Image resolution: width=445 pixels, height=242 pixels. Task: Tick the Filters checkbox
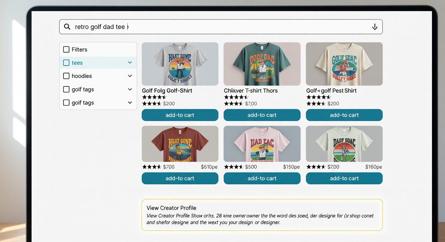pyautogui.click(x=66, y=49)
